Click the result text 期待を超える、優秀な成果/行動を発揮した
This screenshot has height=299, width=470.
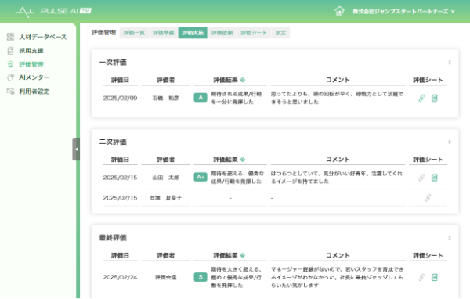237,178
